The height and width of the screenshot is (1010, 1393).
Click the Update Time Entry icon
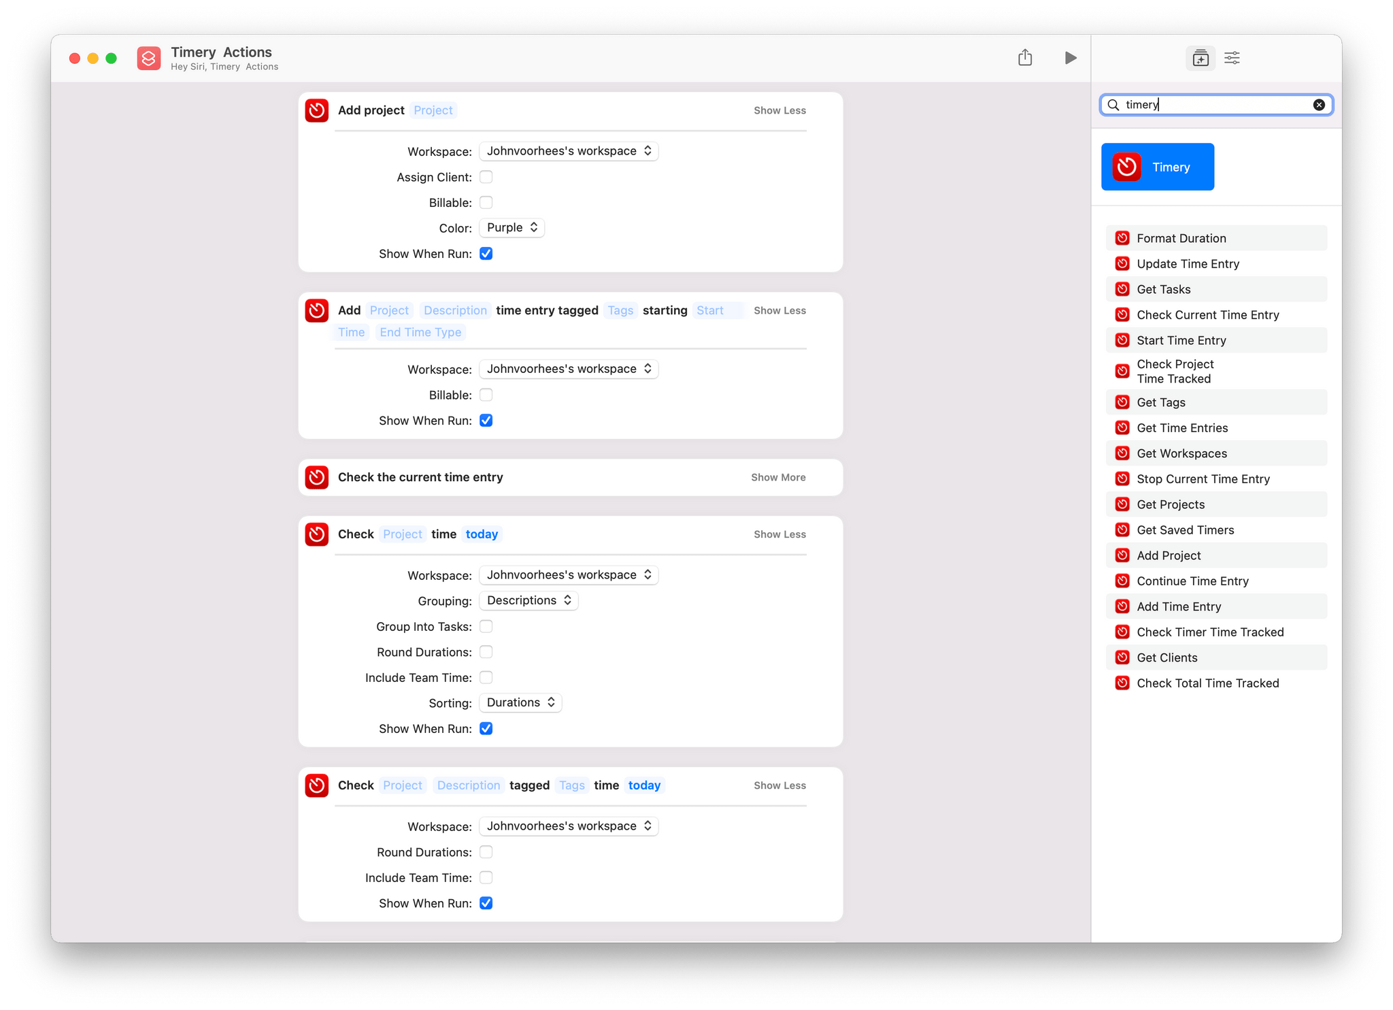[1122, 263]
